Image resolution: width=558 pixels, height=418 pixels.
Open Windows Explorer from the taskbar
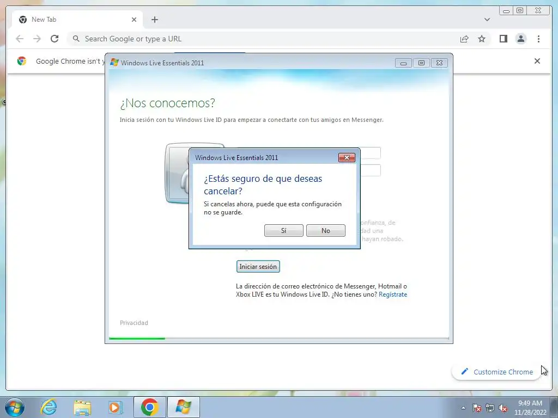pyautogui.click(x=82, y=407)
